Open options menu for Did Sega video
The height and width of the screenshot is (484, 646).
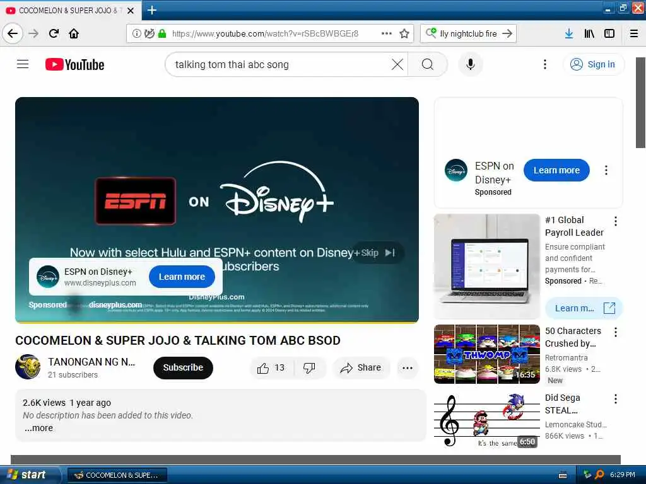[x=616, y=399]
